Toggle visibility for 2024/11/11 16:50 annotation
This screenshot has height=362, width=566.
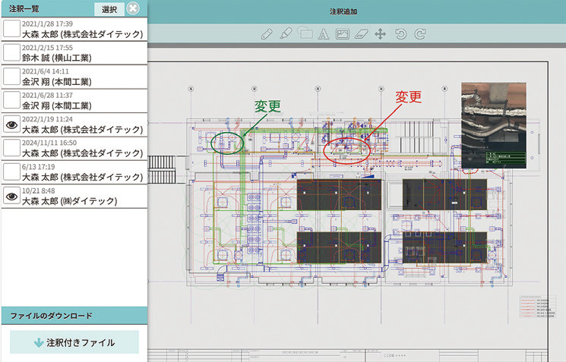pyautogui.click(x=12, y=148)
